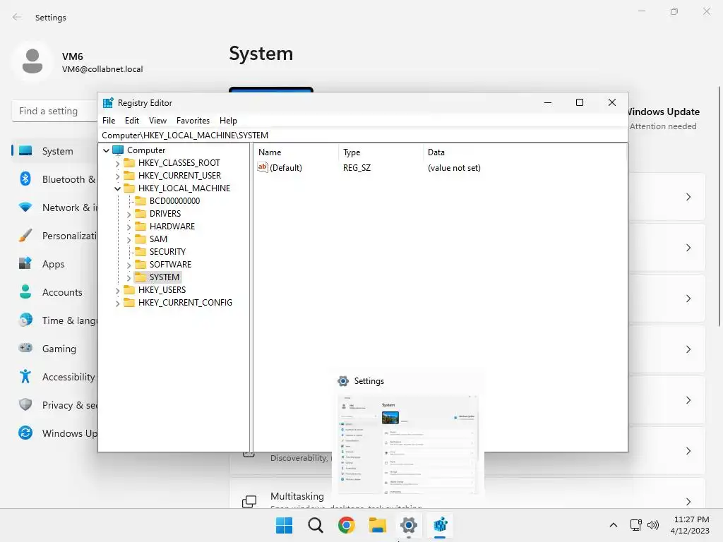Select the SECURITY key label
The image size is (723, 542).
point(167,252)
